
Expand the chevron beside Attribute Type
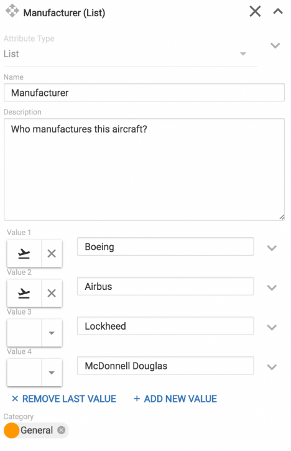275,45
